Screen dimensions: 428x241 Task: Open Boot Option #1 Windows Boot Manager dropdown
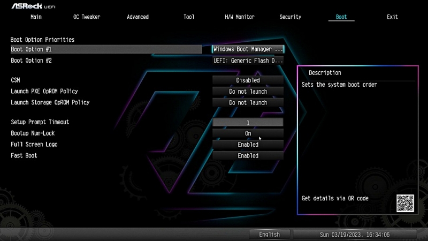[248, 49]
